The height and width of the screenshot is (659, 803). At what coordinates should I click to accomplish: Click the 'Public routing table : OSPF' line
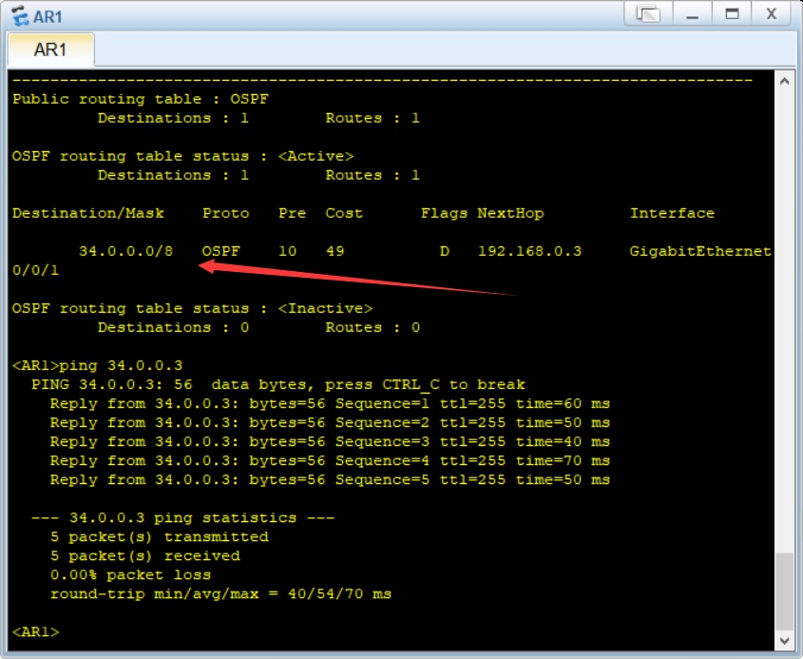pyautogui.click(x=141, y=99)
